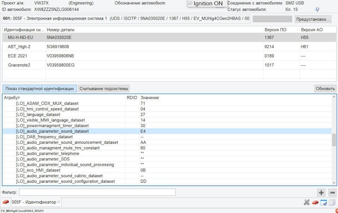The height and width of the screenshot is (213, 338).
Task: Select [LO]_hmi_control_speed_dataset row
Action: 167,109
